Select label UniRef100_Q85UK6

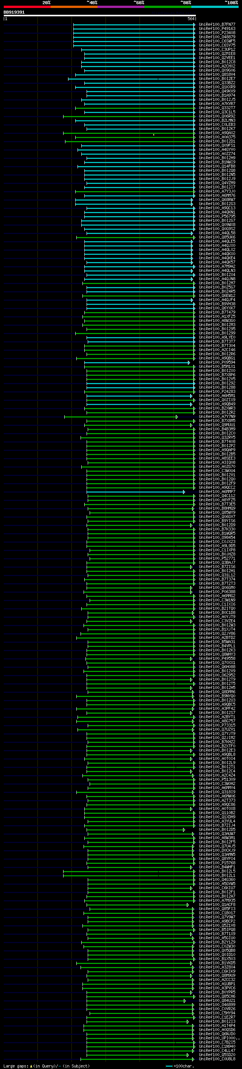coord(217,237)
